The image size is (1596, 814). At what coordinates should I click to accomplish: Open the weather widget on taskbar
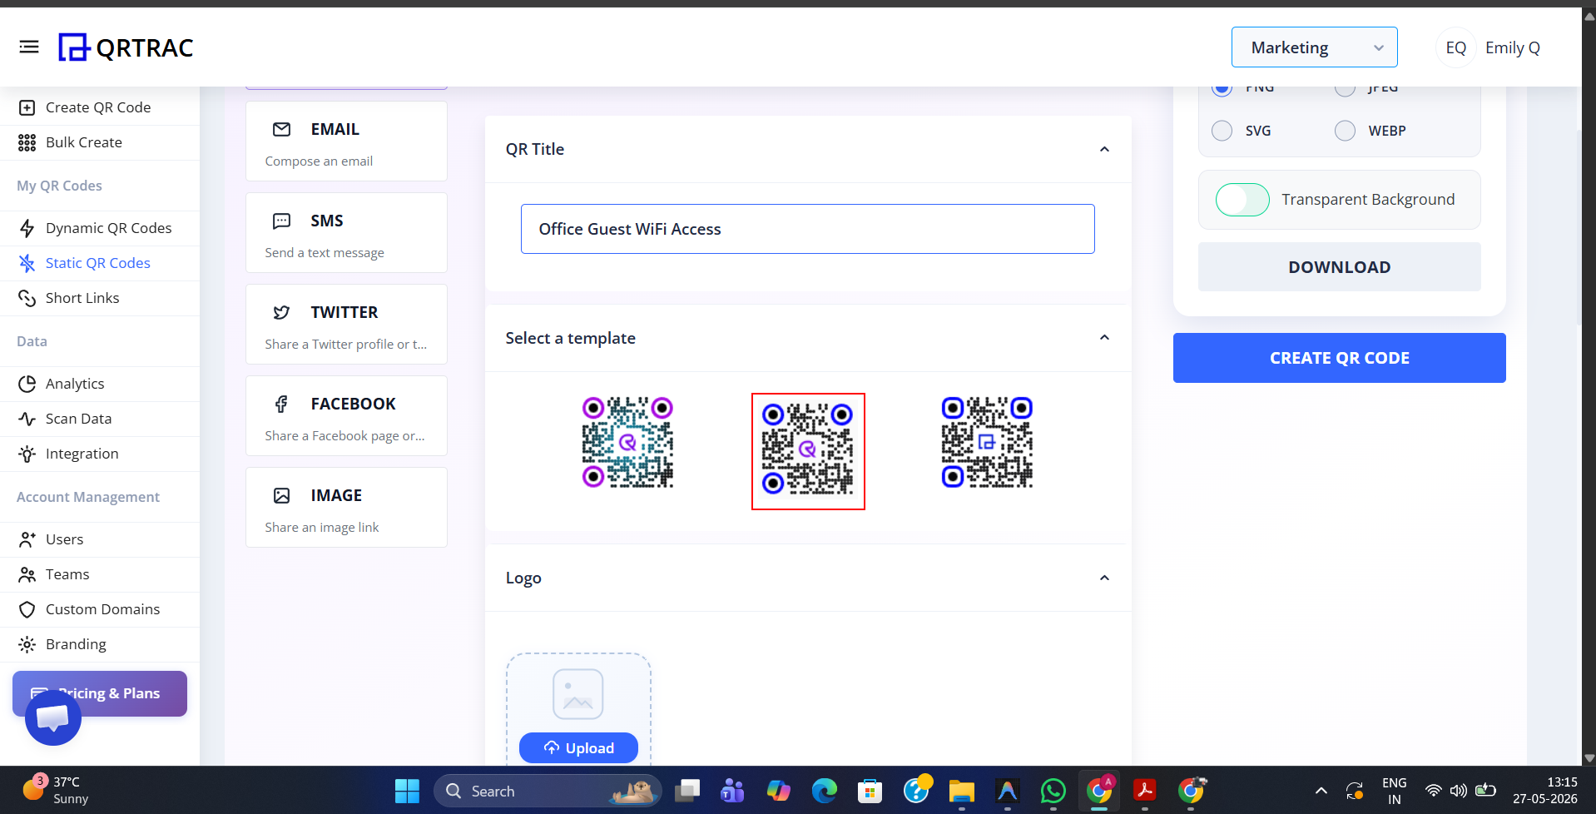[x=57, y=790]
